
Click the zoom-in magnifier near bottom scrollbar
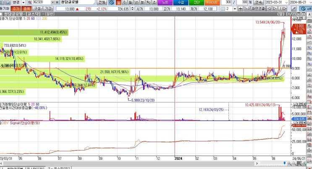pos(289,164)
